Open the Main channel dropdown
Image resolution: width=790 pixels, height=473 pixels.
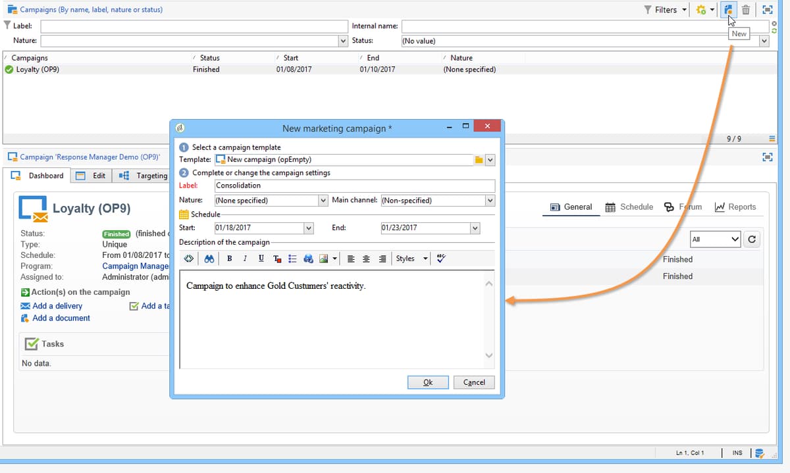click(x=490, y=200)
